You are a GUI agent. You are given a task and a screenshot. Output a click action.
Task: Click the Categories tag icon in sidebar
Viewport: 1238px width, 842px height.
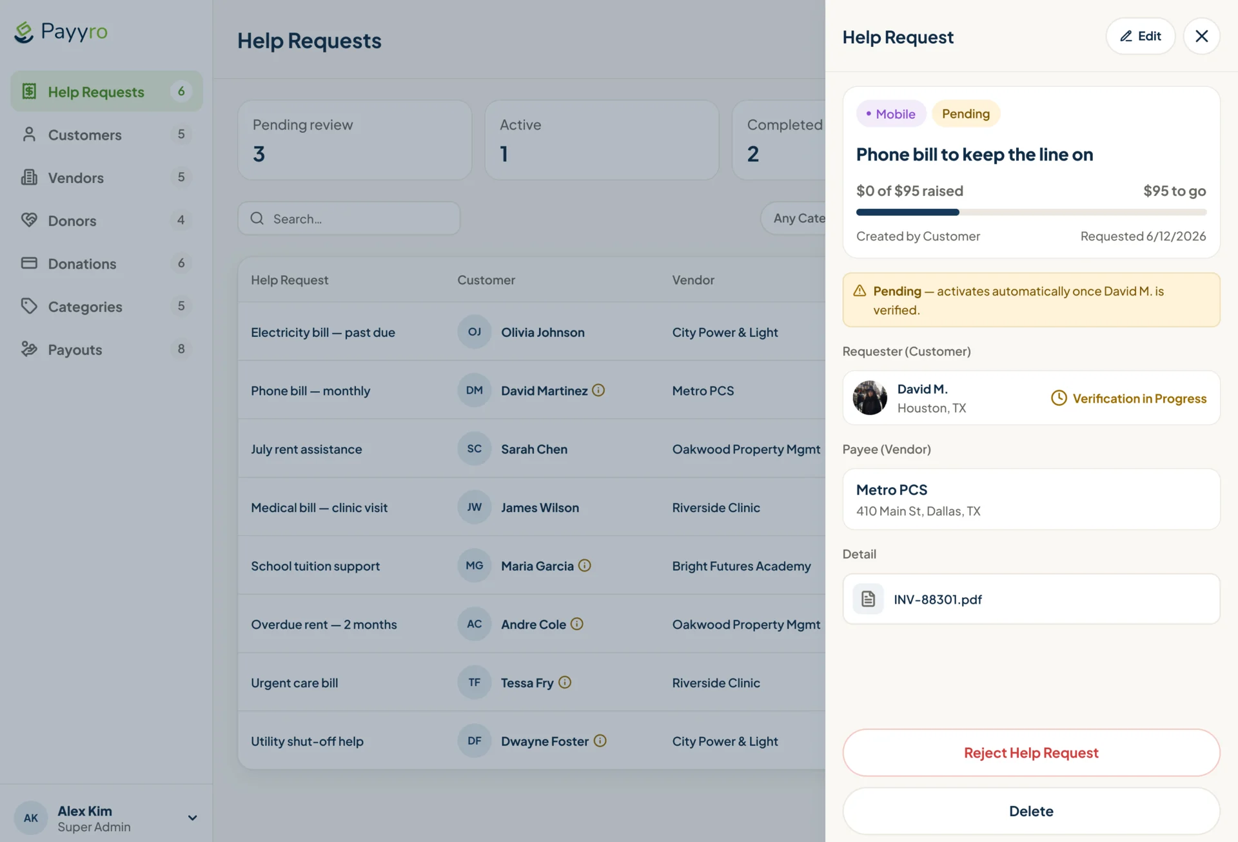pos(29,306)
